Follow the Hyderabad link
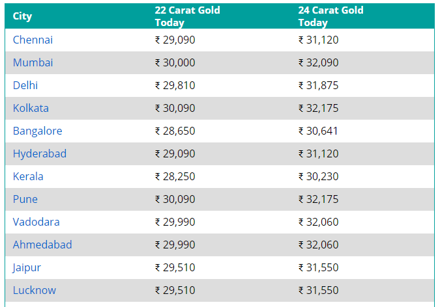Screen dimensions: 440x307 coord(40,153)
